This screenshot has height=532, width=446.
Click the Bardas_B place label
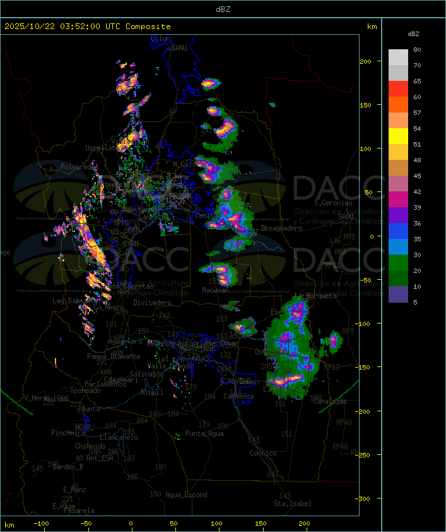68,467
